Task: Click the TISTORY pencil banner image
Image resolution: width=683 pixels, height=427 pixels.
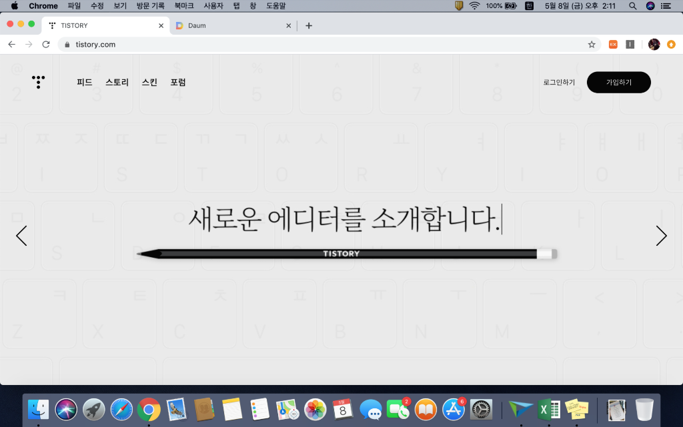Action: [347, 254]
